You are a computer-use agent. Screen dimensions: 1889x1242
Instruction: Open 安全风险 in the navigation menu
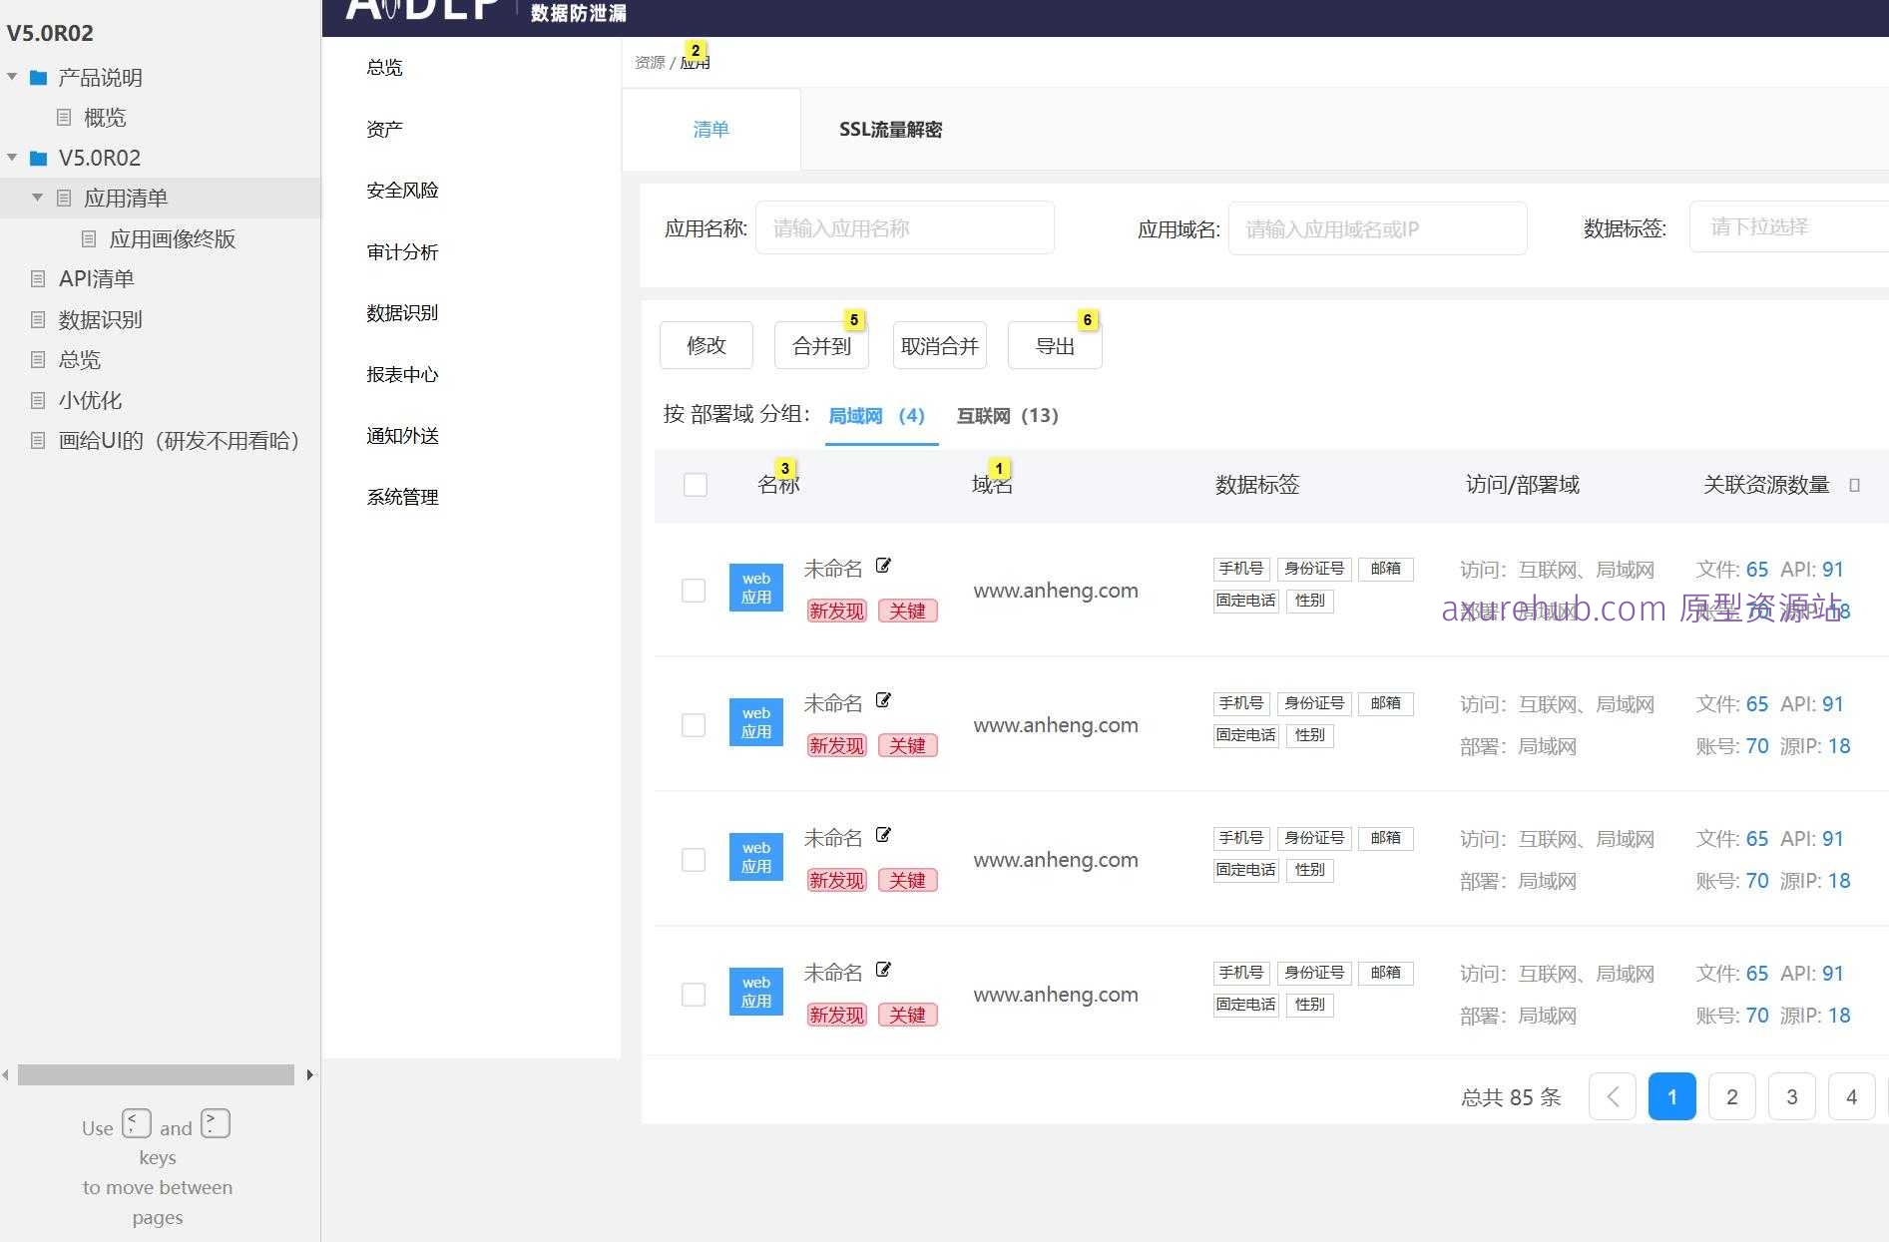pyautogui.click(x=402, y=191)
